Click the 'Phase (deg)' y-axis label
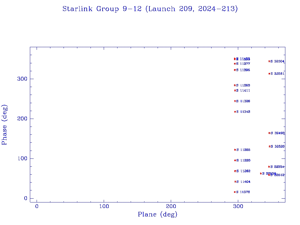The image size is (300, 225). click(x=4, y=125)
